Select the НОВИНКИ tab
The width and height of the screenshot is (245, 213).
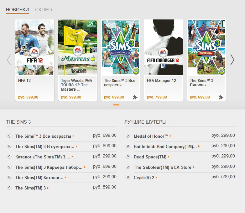[17, 10]
